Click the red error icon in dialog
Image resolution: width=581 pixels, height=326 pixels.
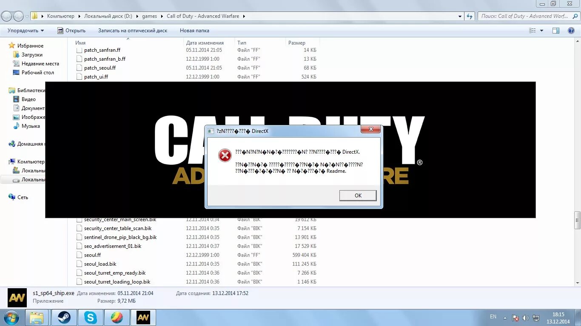[x=225, y=155]
